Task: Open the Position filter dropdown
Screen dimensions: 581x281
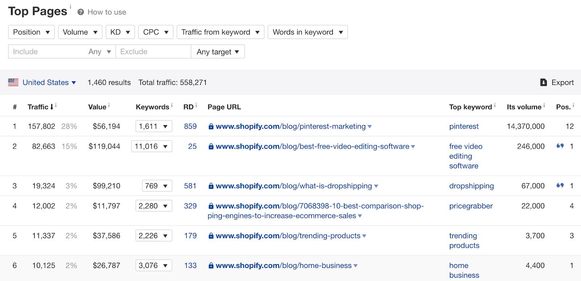Action: [31, 32]
